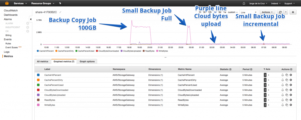Open Dashboards in the sidebar
Image resolution: width=301 pixels, height=120 pixels.
click(x=11, y=15)
